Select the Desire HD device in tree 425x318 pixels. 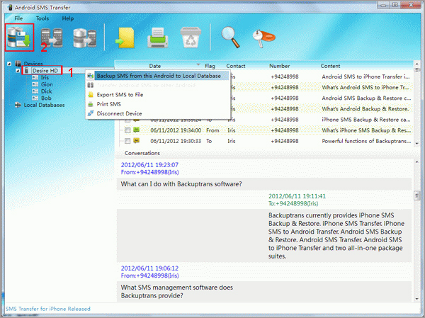pos(45,71)
